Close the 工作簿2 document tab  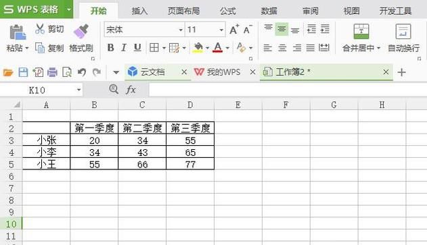386,72
